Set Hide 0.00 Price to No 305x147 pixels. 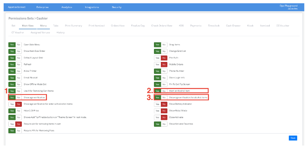(x=19, y=111)
